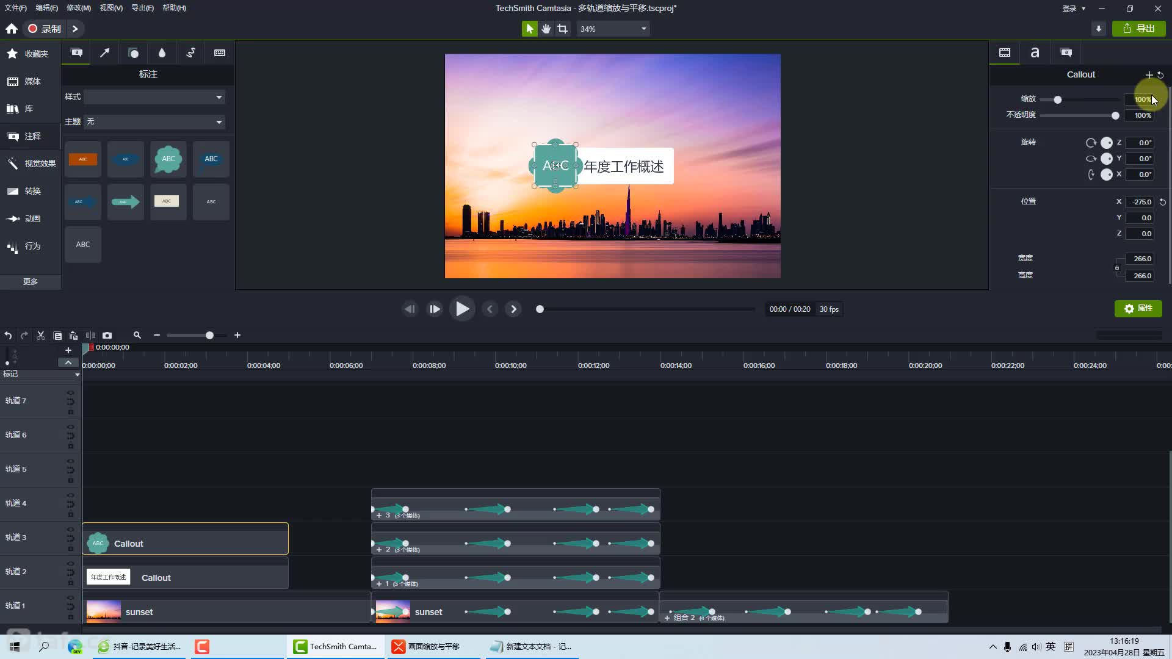Click the 录制 record button

(x=45, y=29)
